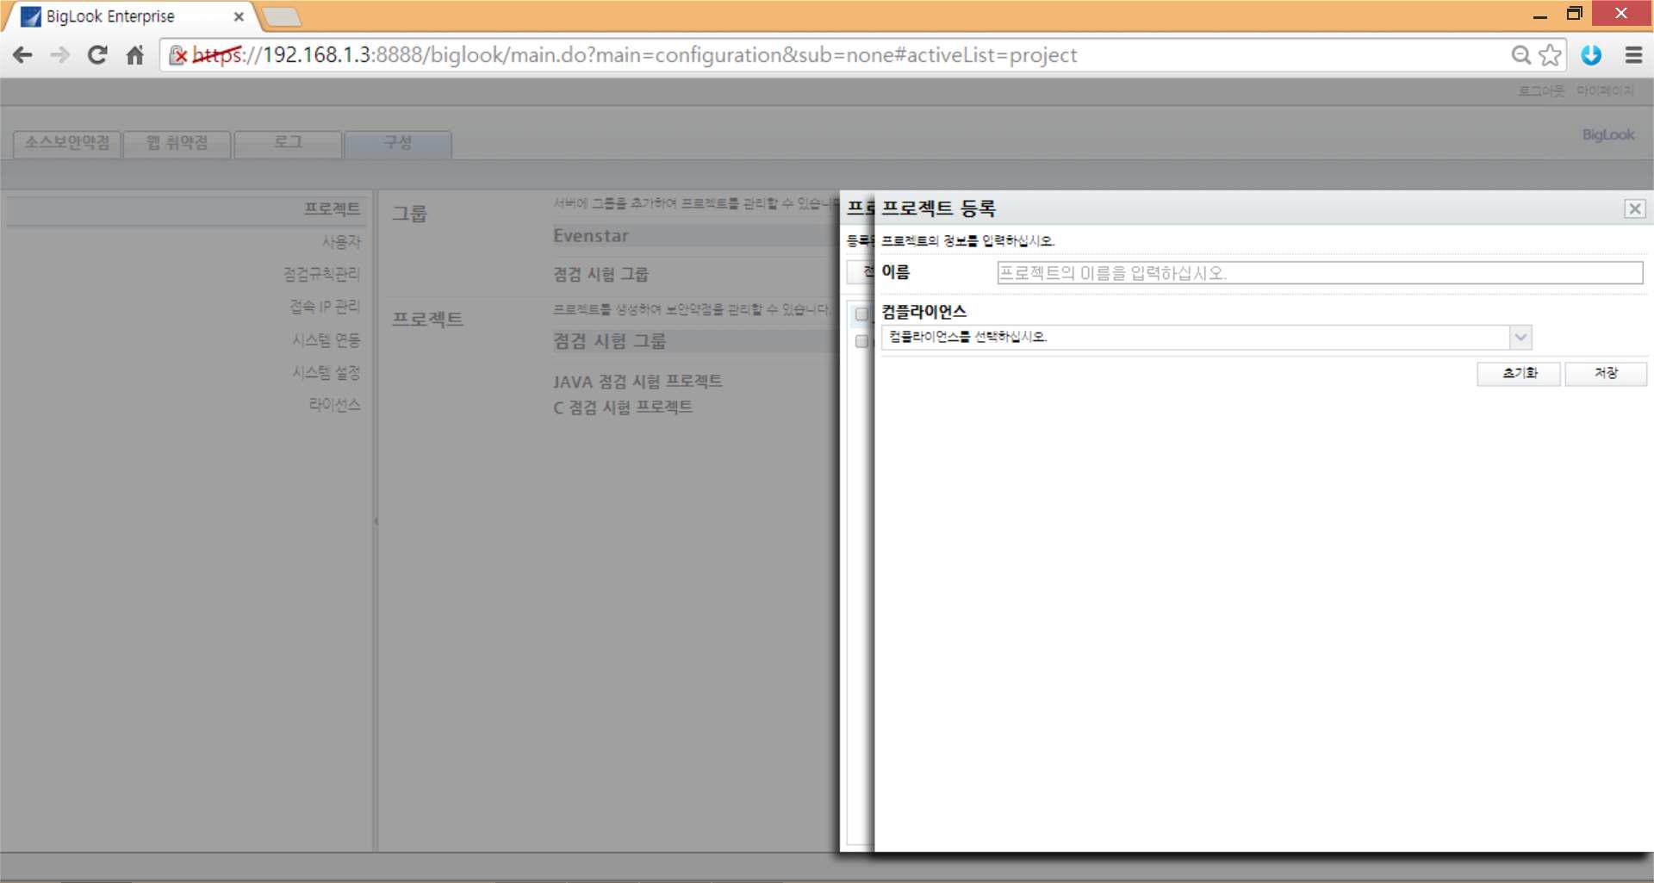Click the browser Forward arrow

coord(59,55)
